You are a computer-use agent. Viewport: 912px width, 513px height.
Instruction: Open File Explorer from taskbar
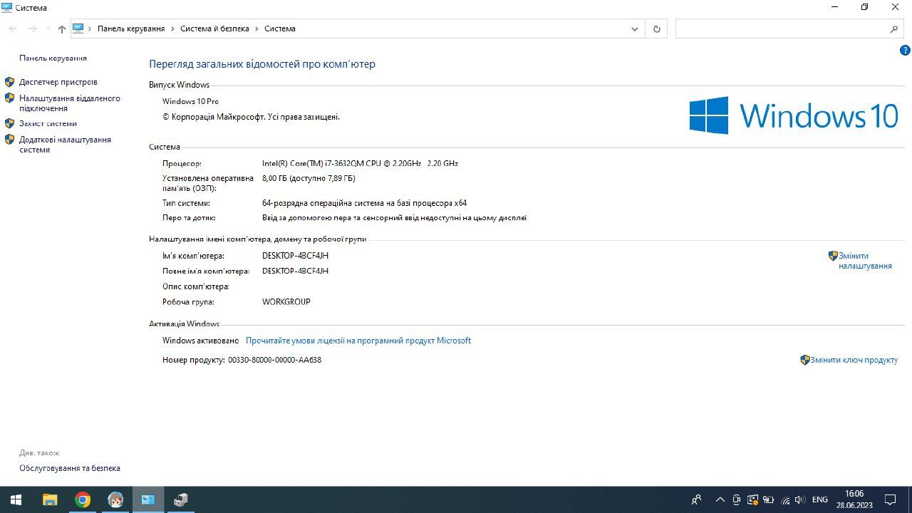click(x=49, y=499)
